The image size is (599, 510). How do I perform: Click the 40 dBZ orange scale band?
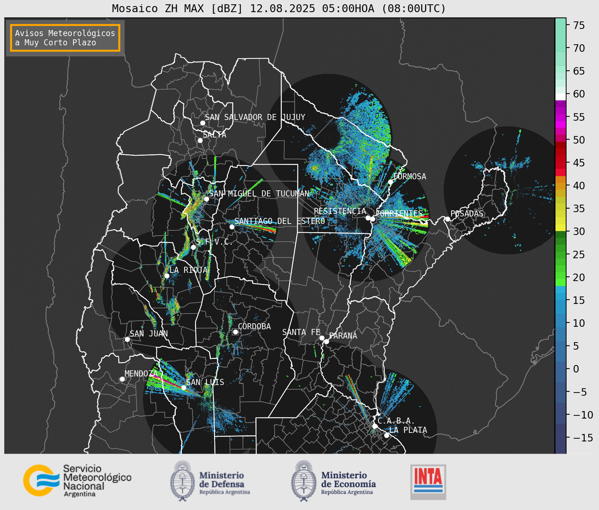pyautogui.click(x=560, y=186)
